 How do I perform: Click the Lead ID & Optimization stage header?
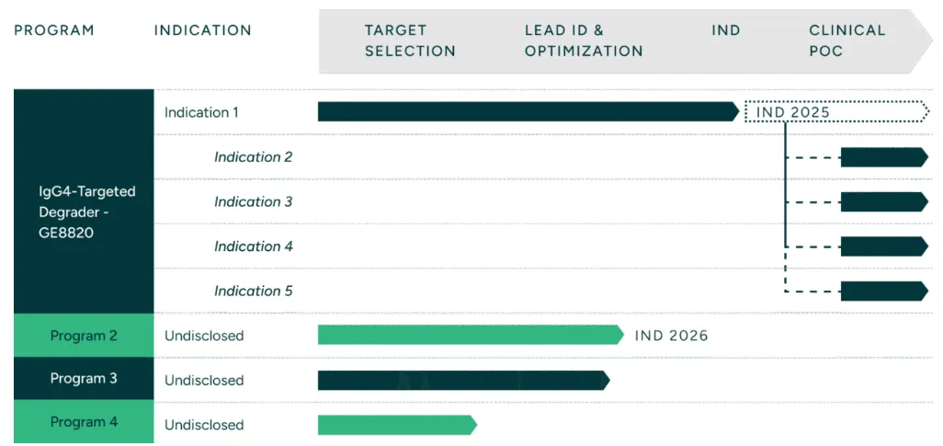pos(584,40)
